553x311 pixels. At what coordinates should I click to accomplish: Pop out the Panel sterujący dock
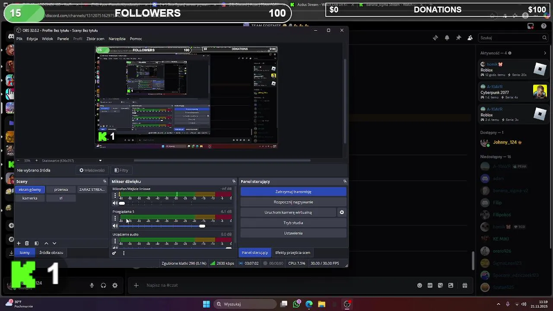pyautogui.click(x=345, y=181)
